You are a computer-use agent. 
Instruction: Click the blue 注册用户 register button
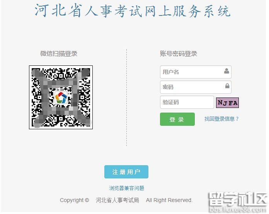pyautogui.click(x=126, y=172)
